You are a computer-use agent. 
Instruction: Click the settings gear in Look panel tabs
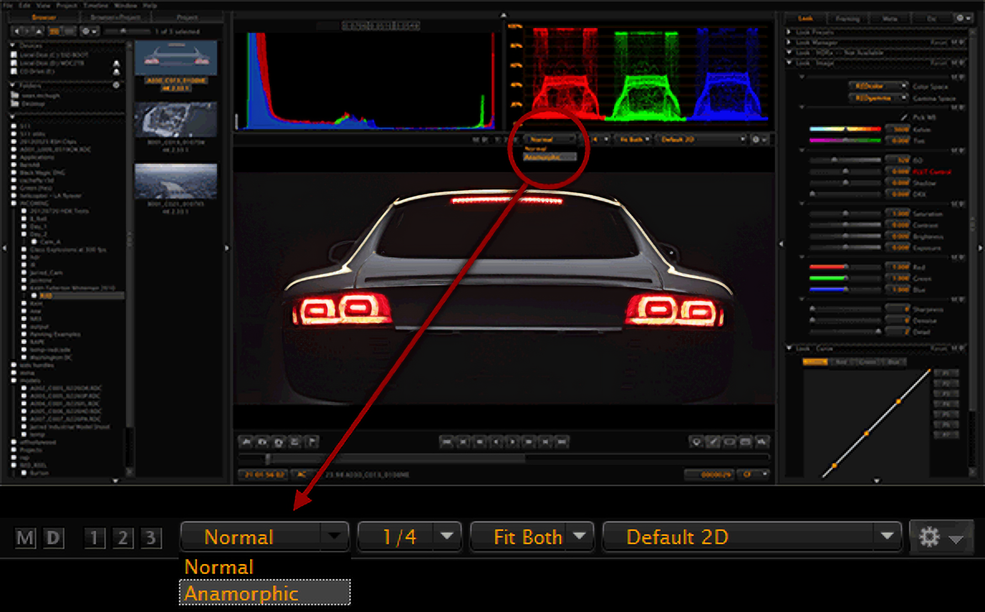pos(960,18)
